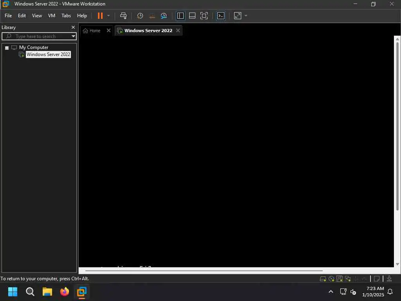Click the VMware Workstation taskbar icon
This screenshot has width=401, height=301.
pos(82,292)
